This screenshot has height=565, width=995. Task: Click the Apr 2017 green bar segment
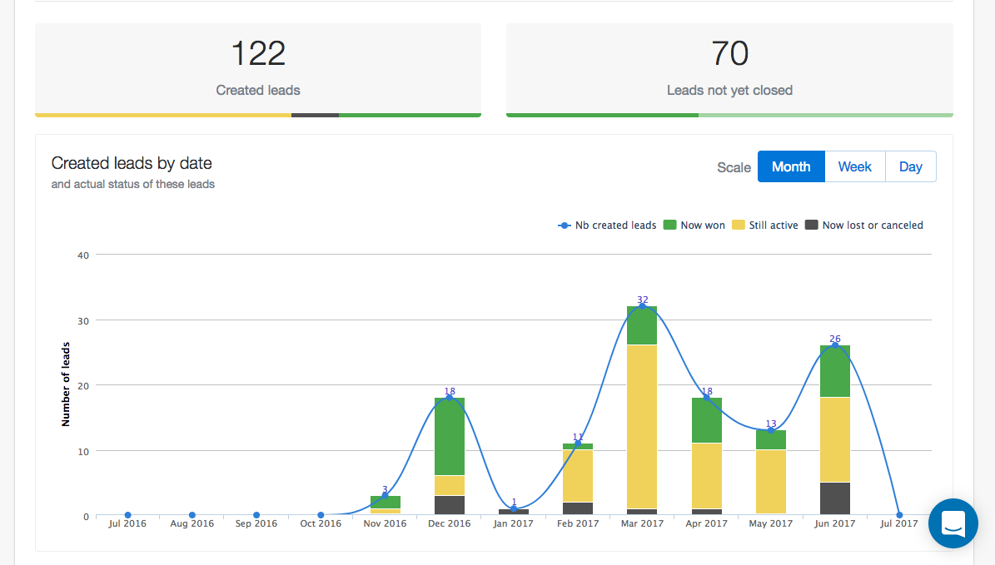point(706,420)
